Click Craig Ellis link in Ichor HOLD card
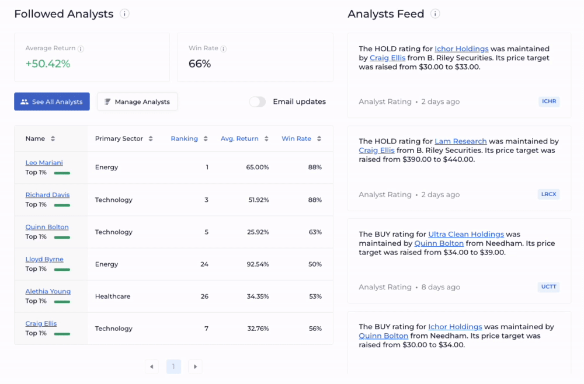The width and height of the screenshot is (584, 384). pyautogui.click(x=387, y=58)
